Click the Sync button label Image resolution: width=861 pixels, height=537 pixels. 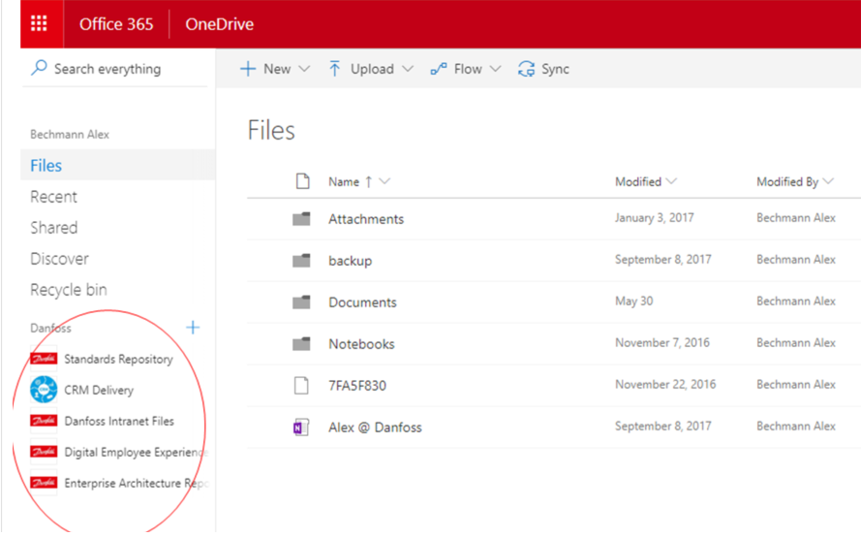[x=555, y=69]
